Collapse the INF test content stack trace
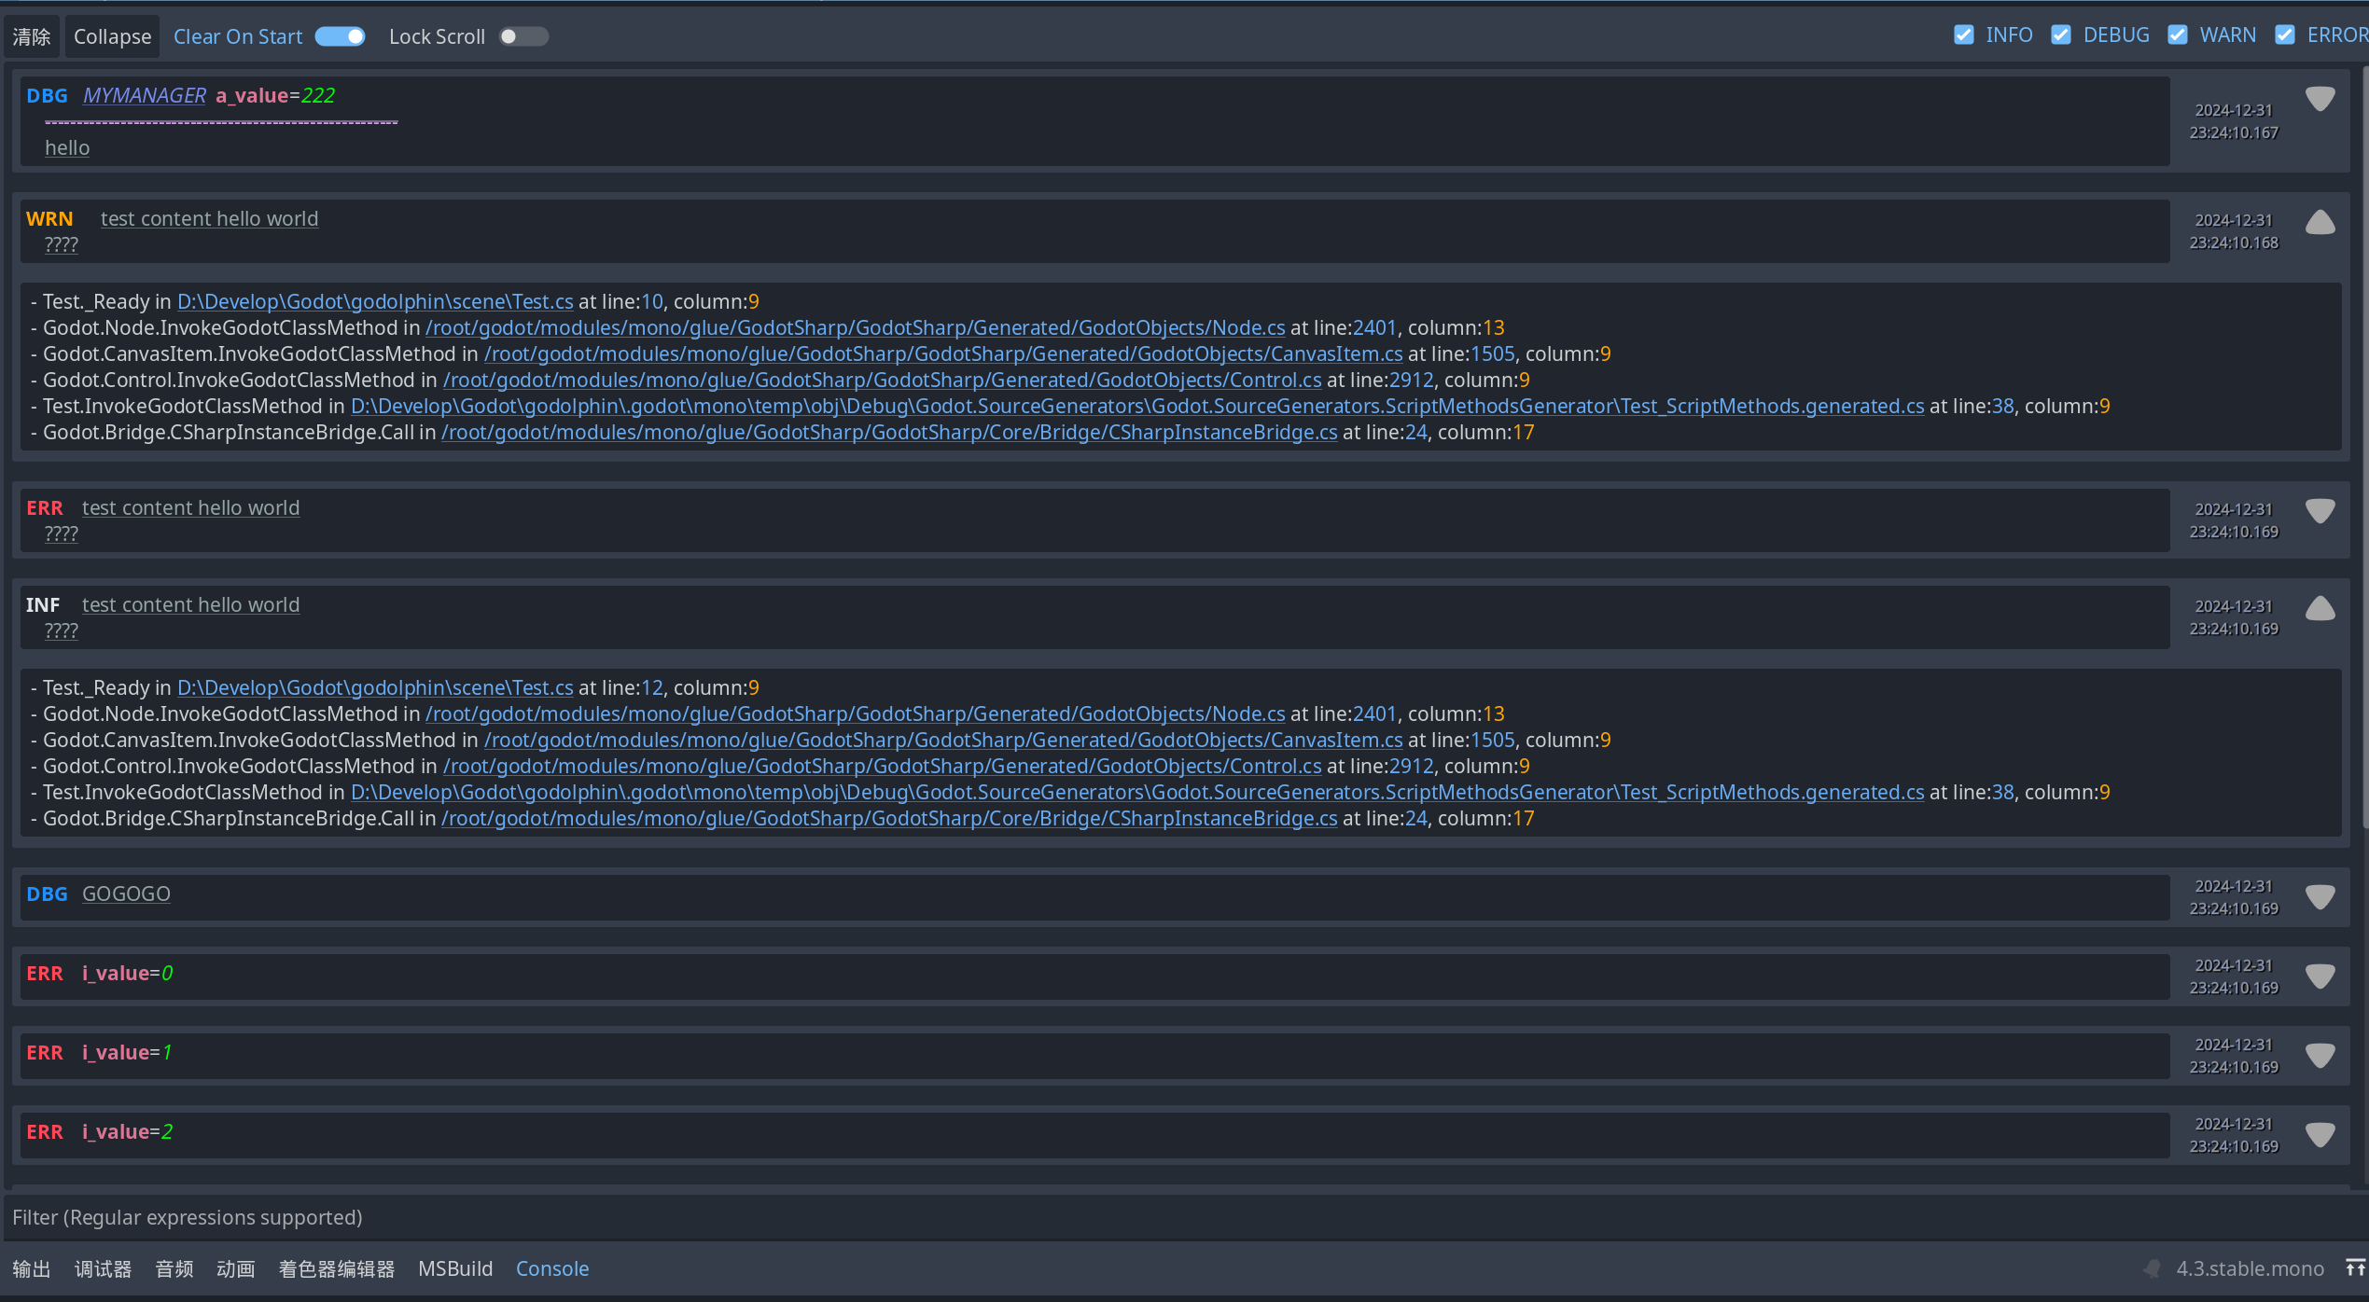2369x1302 pixels. 2320,608
